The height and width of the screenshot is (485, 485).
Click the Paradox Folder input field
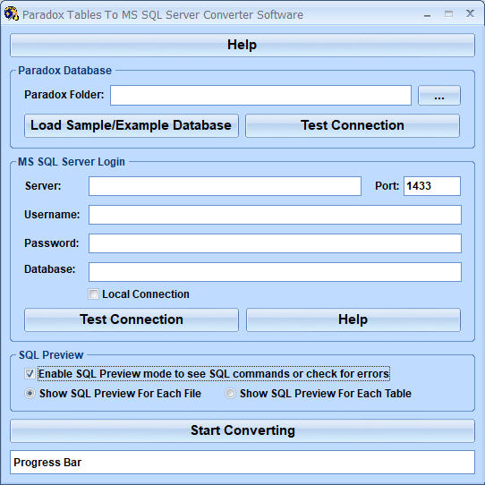pyautogui.click(x=260, y=95)
